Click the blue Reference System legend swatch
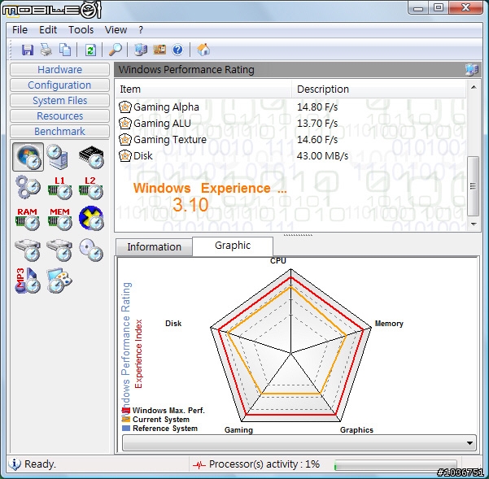Viewport: 489px width, 479px height. 126,429
